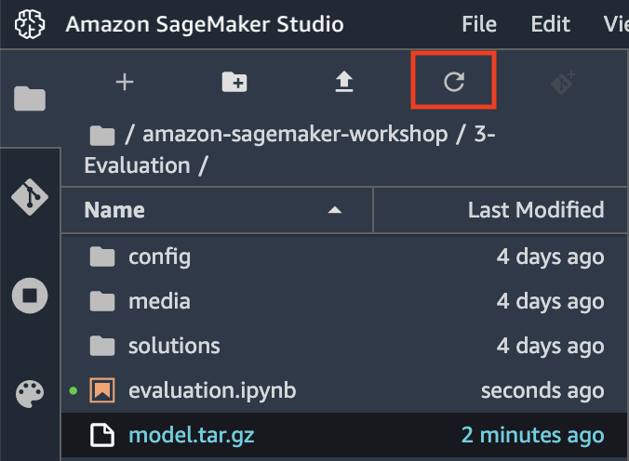
Task: Select the solutions folder
Action: (x=344, y=346)
